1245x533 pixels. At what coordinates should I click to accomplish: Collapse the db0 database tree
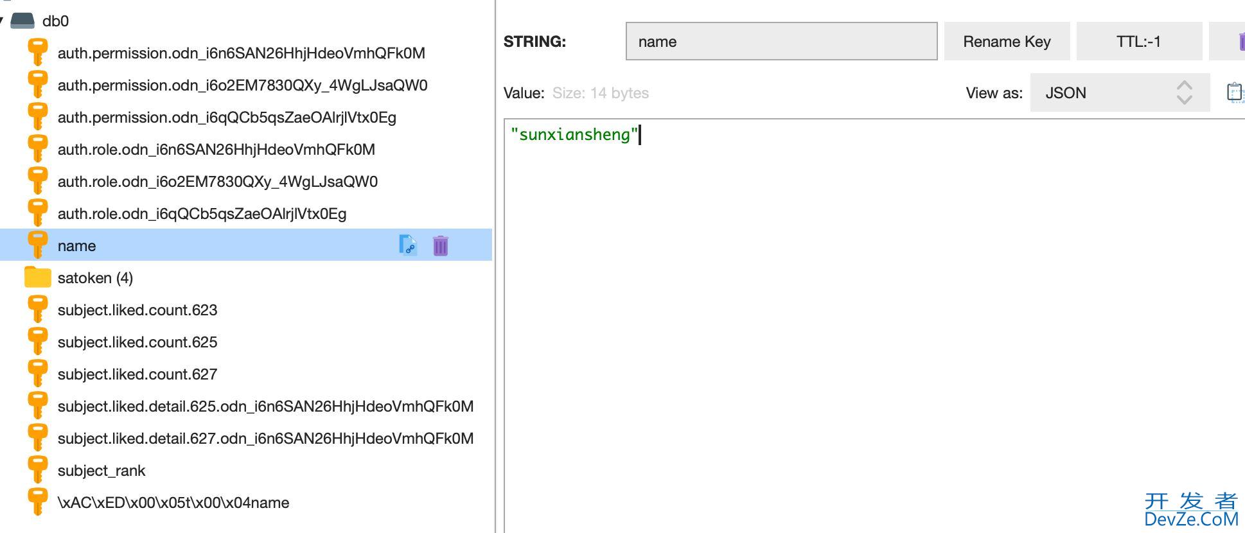click(2, 21)
